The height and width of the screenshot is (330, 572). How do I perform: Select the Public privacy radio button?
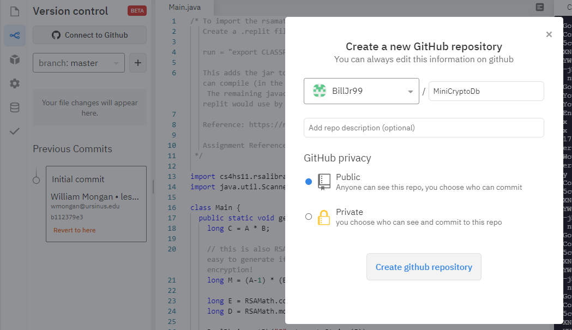(309, 182)
